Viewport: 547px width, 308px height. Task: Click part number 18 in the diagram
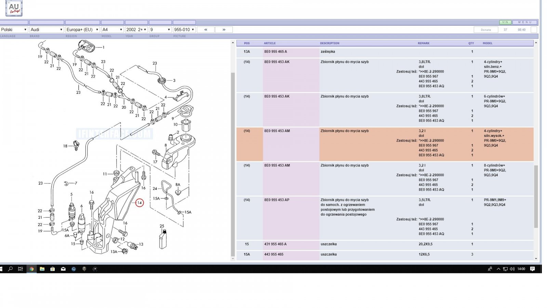(65, 146)
